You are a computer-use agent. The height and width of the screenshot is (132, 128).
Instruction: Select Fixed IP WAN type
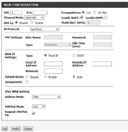click(x=45, y=55)
